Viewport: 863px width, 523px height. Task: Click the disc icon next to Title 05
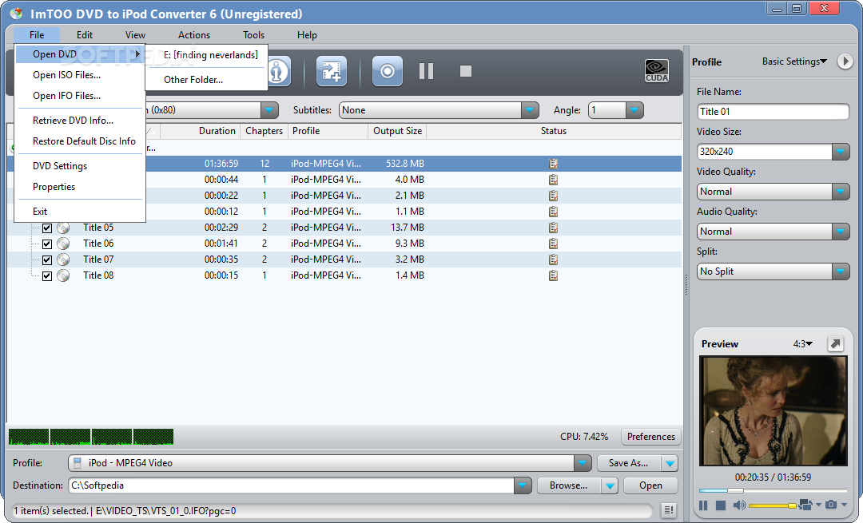[x=63, y=228]
